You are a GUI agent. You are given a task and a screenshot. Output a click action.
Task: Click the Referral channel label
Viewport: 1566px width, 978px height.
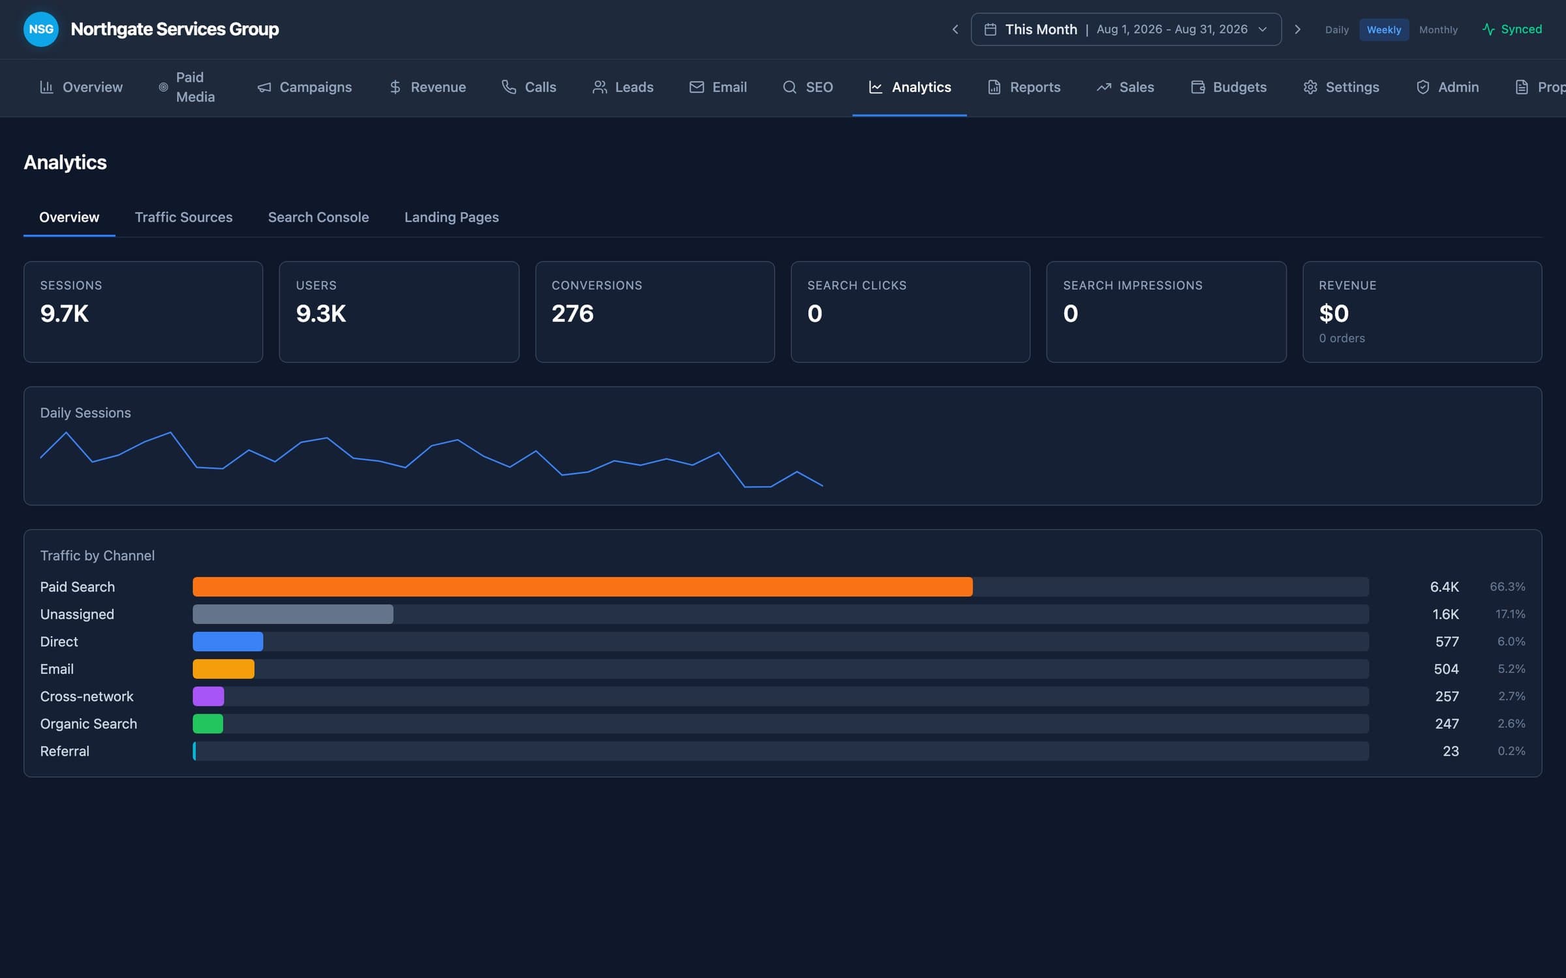65,751
